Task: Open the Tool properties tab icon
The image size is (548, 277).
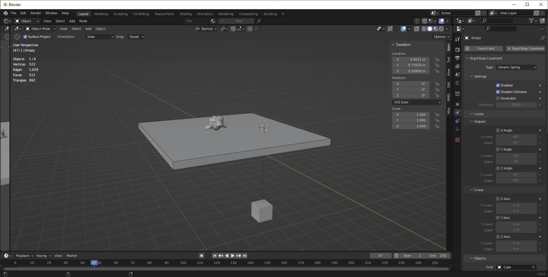Action: [x=457, y=39]
